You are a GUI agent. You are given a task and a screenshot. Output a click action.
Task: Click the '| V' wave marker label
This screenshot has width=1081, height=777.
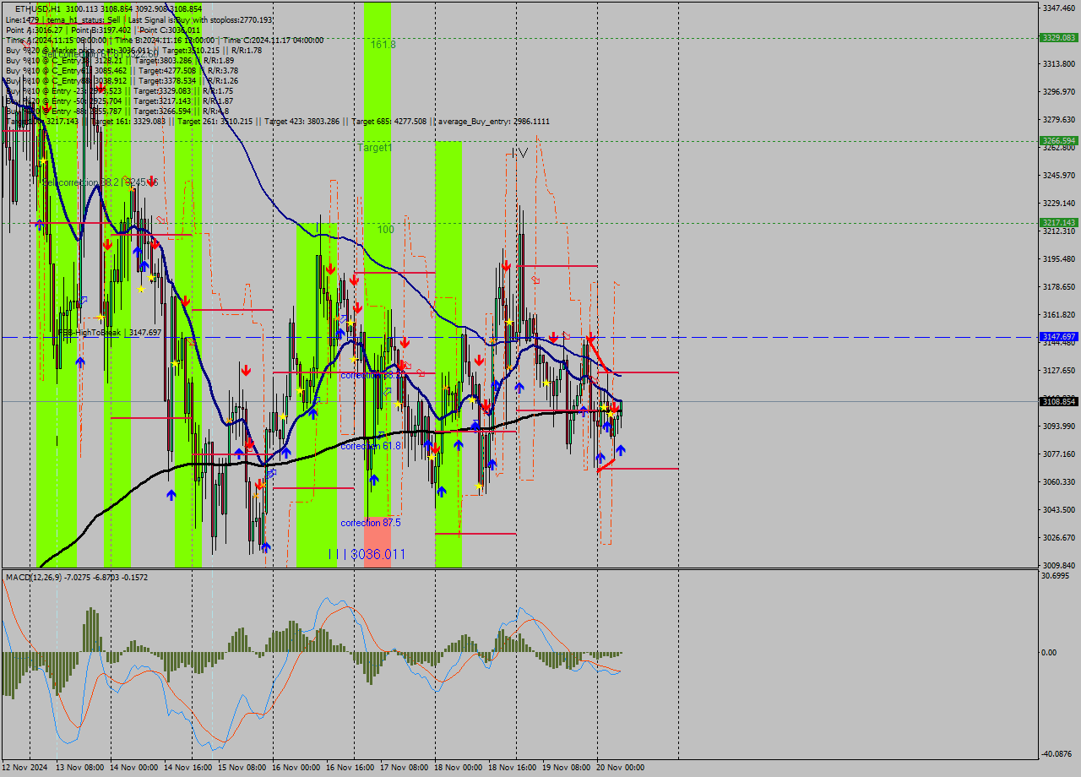[x=519, y=153]
